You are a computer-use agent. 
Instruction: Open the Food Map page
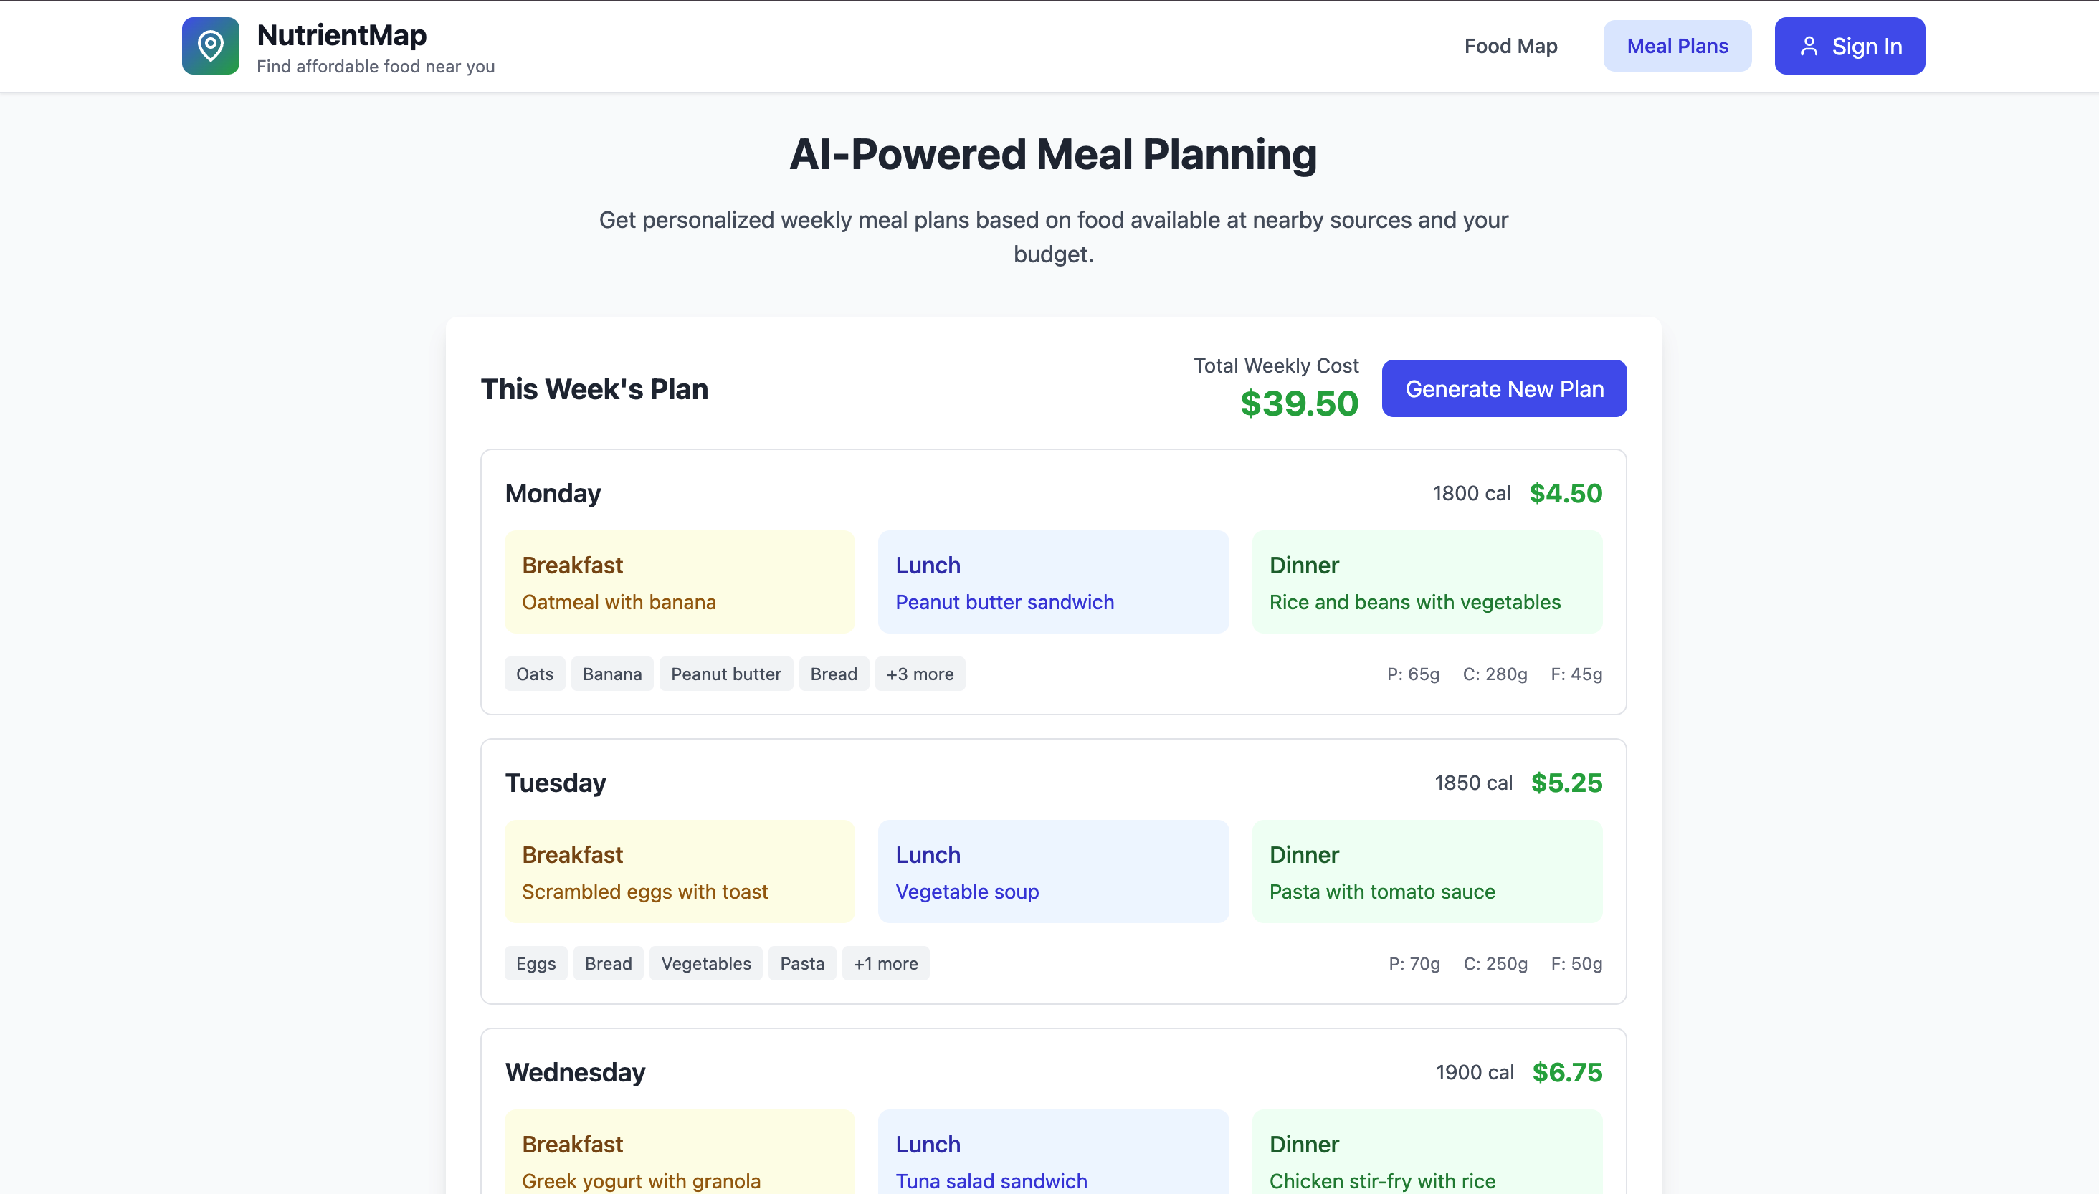coord(1510,46)
